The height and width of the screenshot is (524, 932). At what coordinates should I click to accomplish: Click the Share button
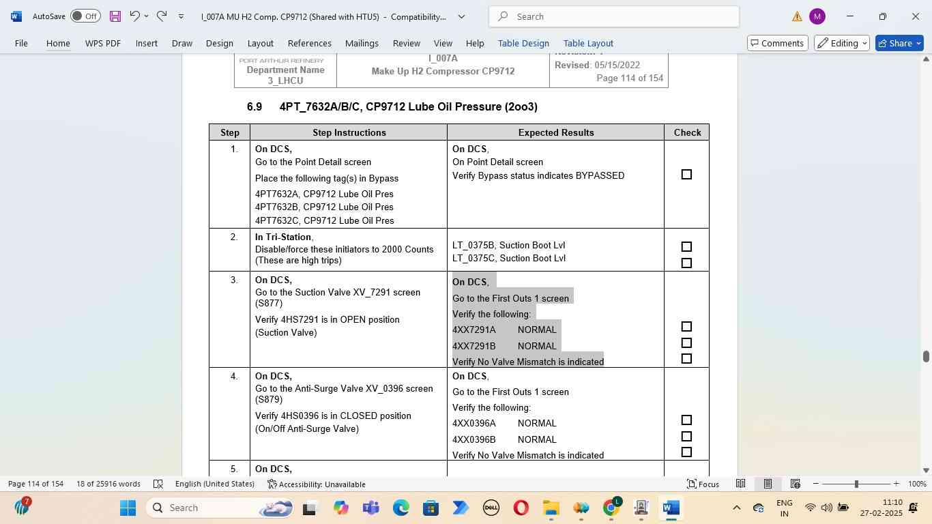point(899,43)
